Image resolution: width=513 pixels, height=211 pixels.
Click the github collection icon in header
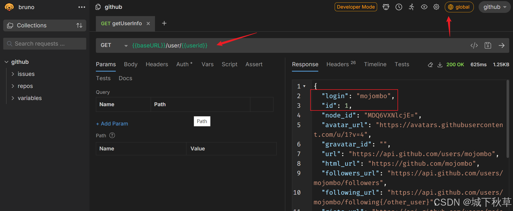[98, 7]
